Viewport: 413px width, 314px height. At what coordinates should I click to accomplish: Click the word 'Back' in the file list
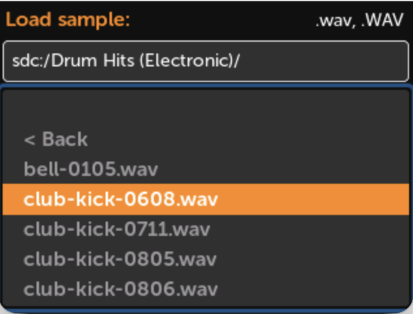point(64,139)
